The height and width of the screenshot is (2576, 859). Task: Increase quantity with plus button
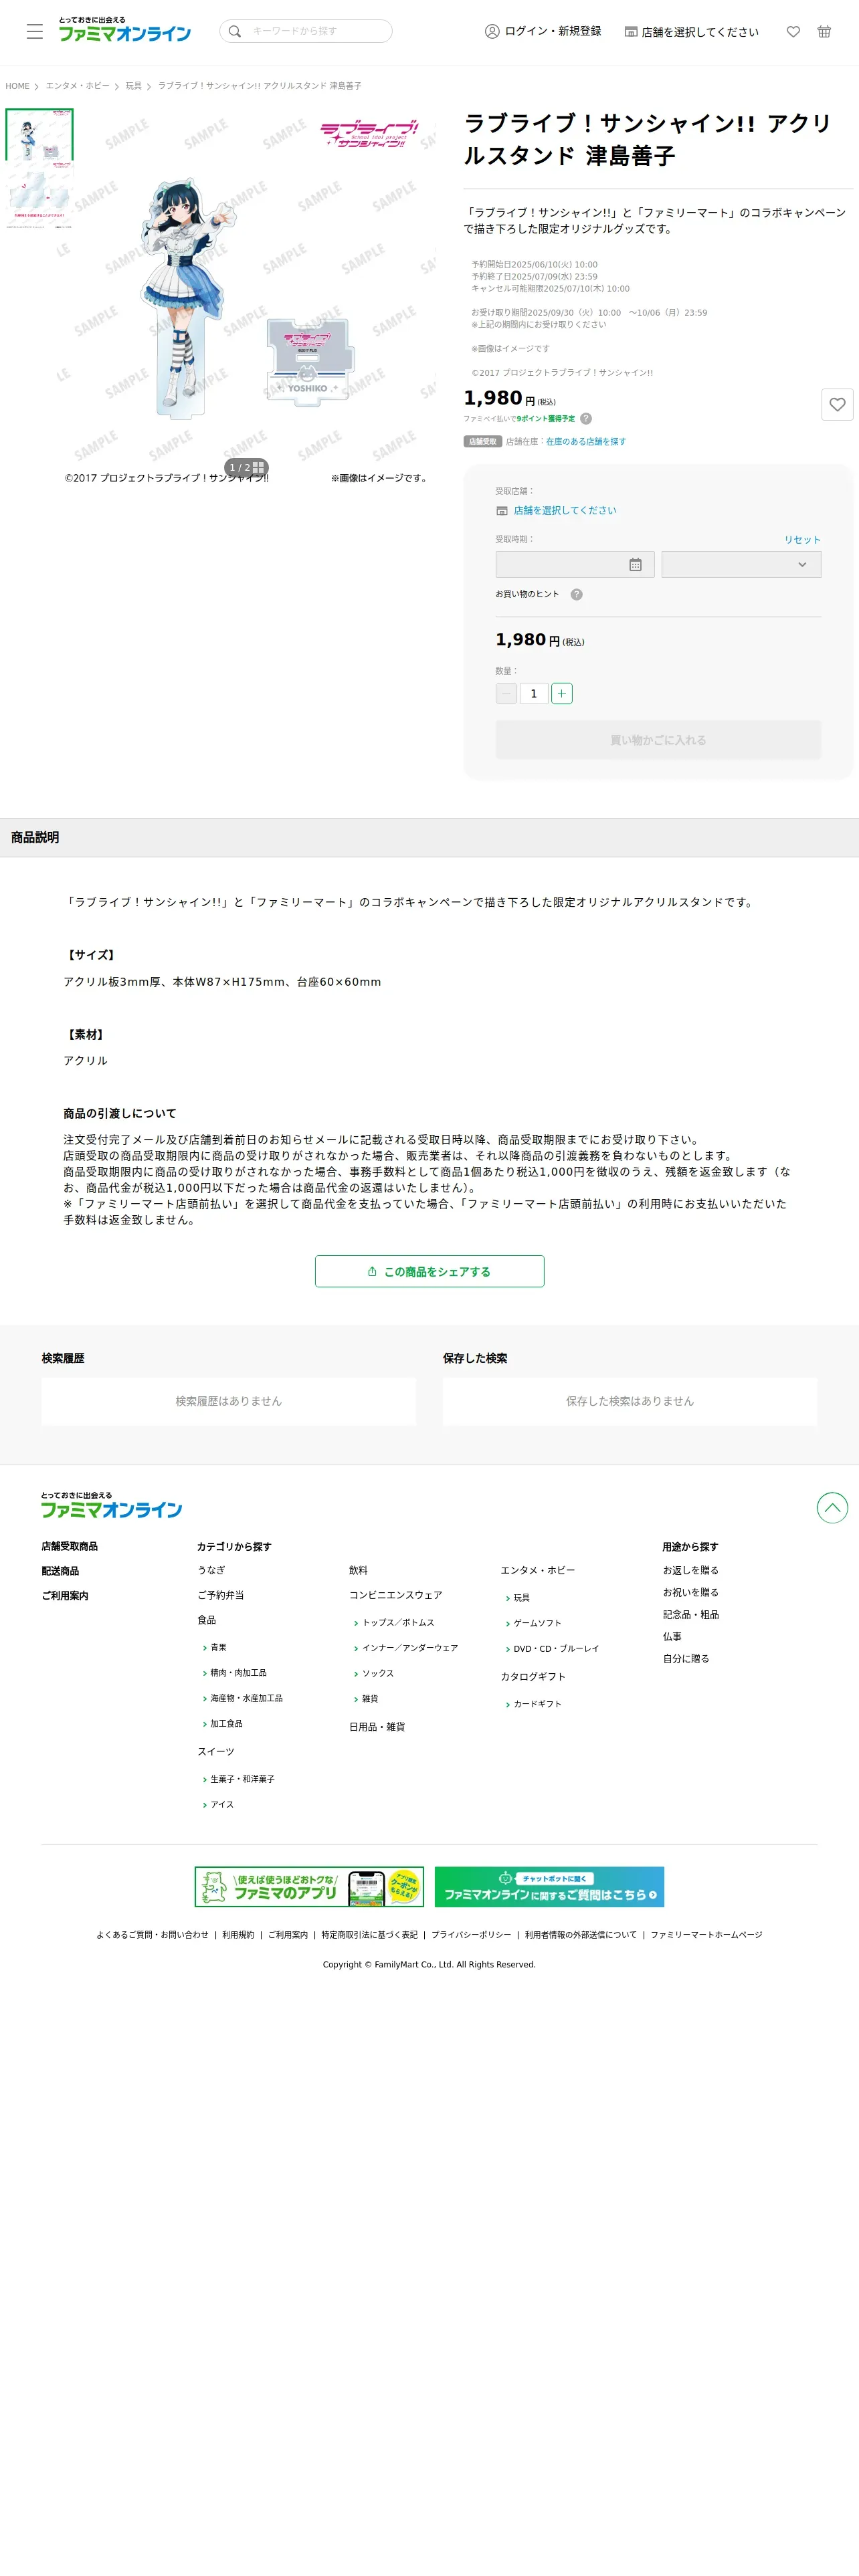pyautogui.click(x=562, y=693)
